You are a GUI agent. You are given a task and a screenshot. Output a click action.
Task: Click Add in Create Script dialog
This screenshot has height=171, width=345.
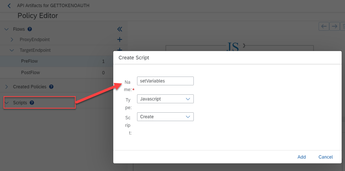[301, 157]
